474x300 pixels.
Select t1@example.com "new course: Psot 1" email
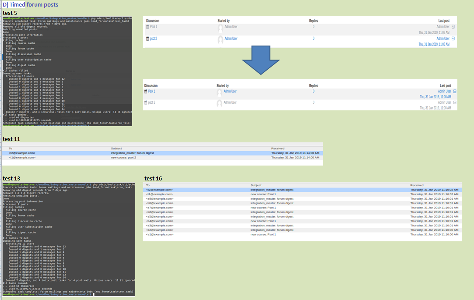coord(302,194)
